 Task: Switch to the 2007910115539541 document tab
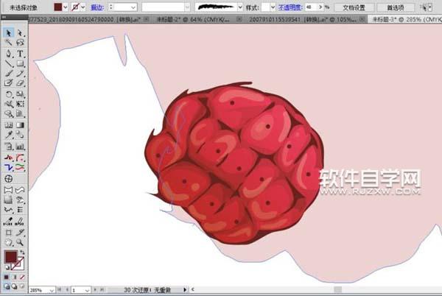point(304,19)
